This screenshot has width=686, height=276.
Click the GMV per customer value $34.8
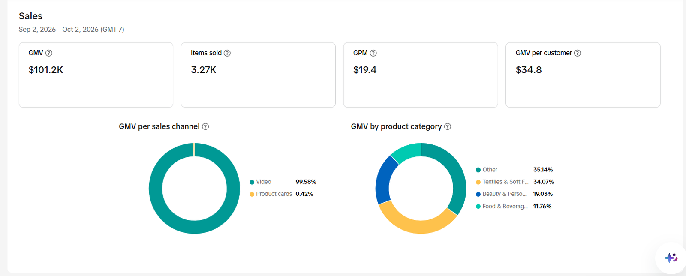(529, 70)
